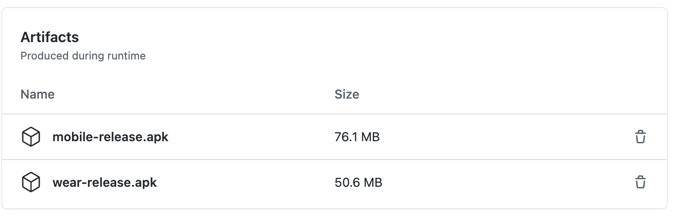Click the ".apk" extension of wear-release
The height and width of the screenshot is (217, 677).
click(x=145, y=182)
